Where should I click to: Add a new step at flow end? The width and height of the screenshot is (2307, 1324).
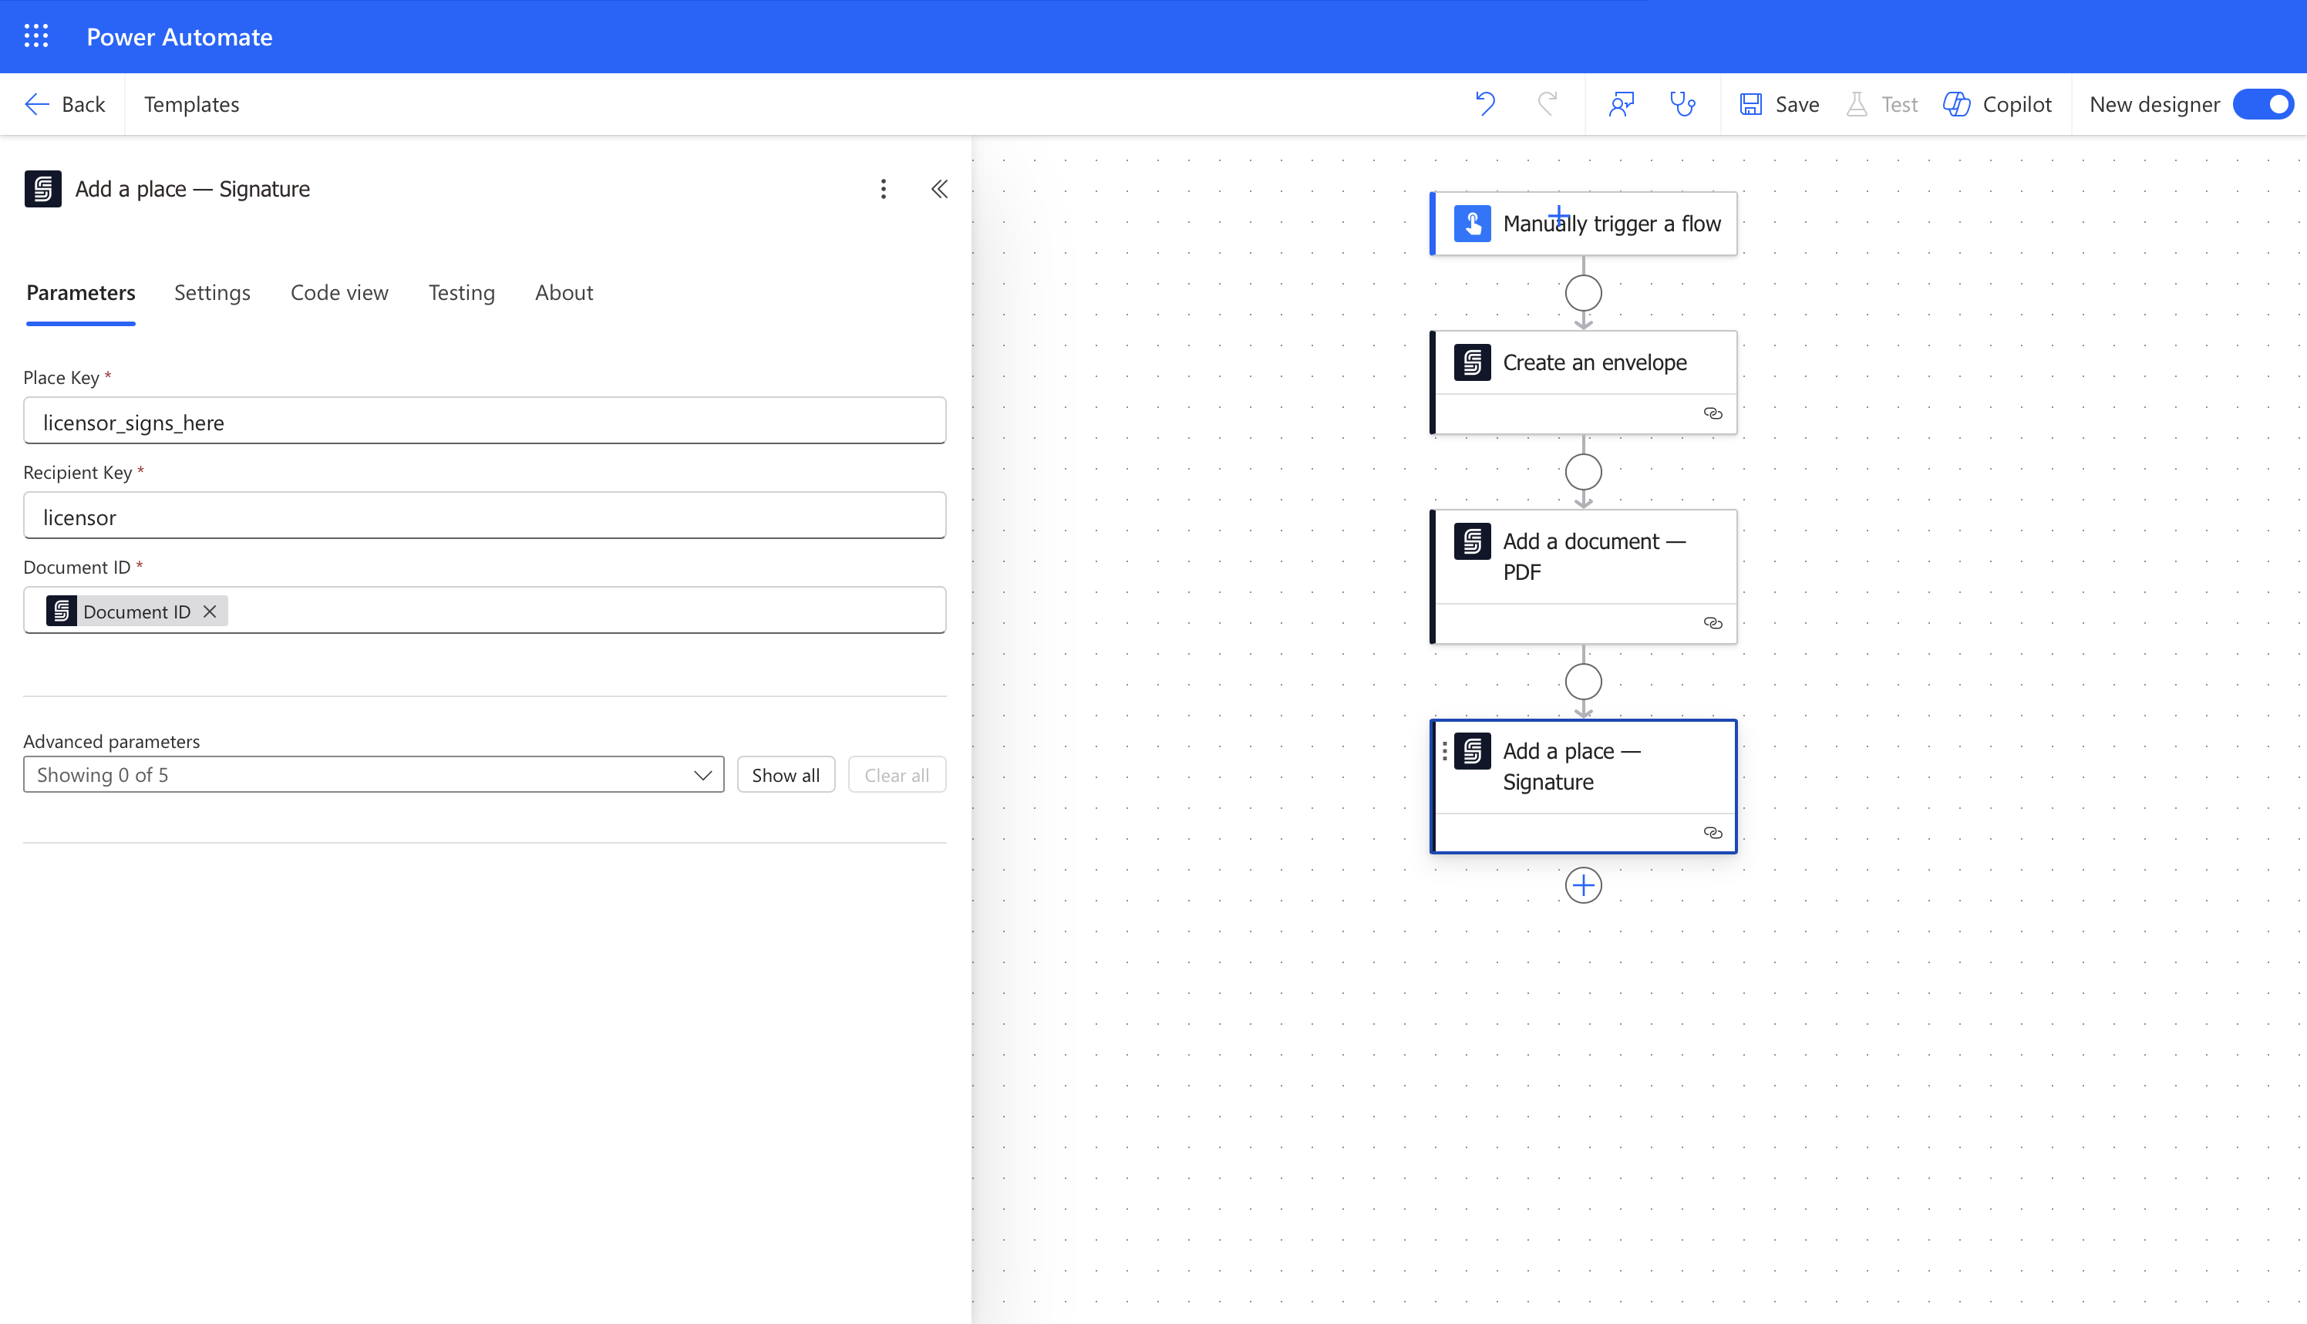pyautogui.click(x=1584, y=886)
